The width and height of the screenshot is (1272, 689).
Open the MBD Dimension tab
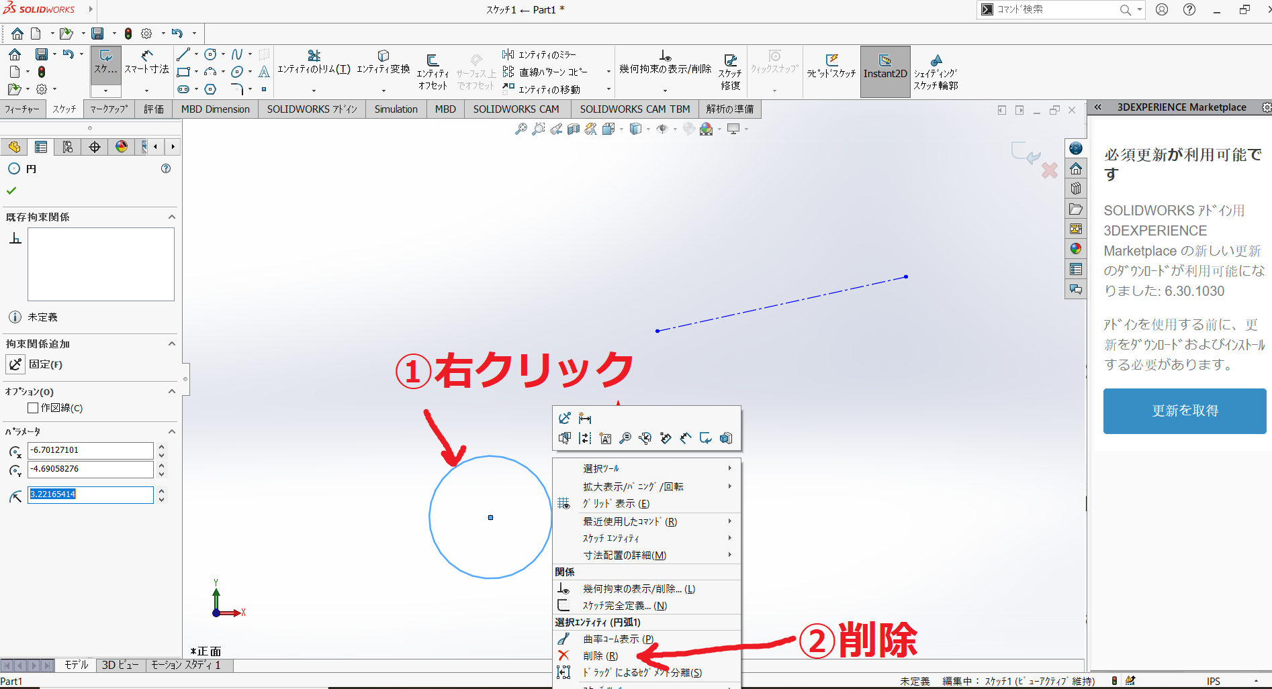(216, 109)
